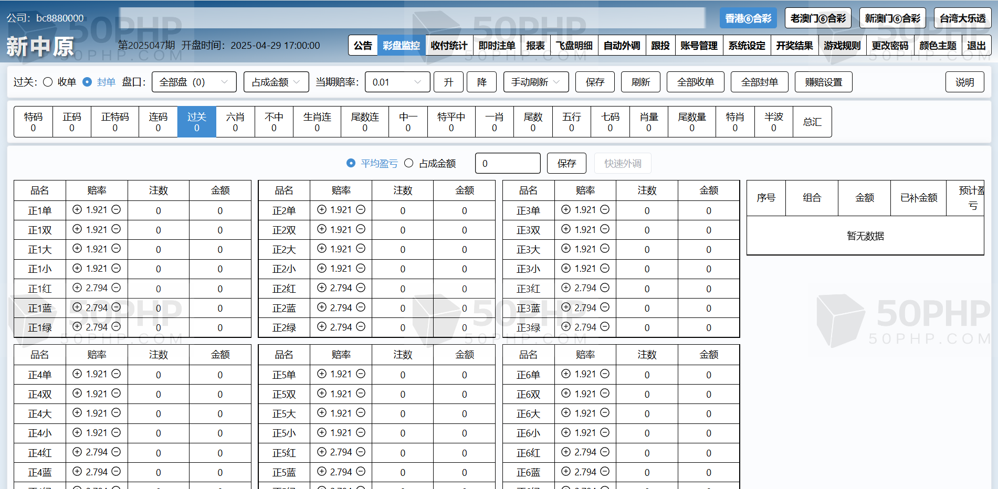Open 即时注单 in the top menu
Screen dimensions: 998x489
pyautogui.click(x=497, y=46)
